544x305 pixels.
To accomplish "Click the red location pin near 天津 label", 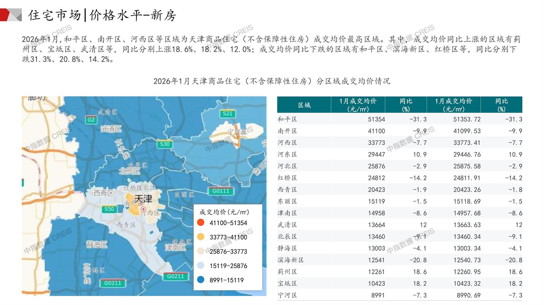I will point(143,209).
